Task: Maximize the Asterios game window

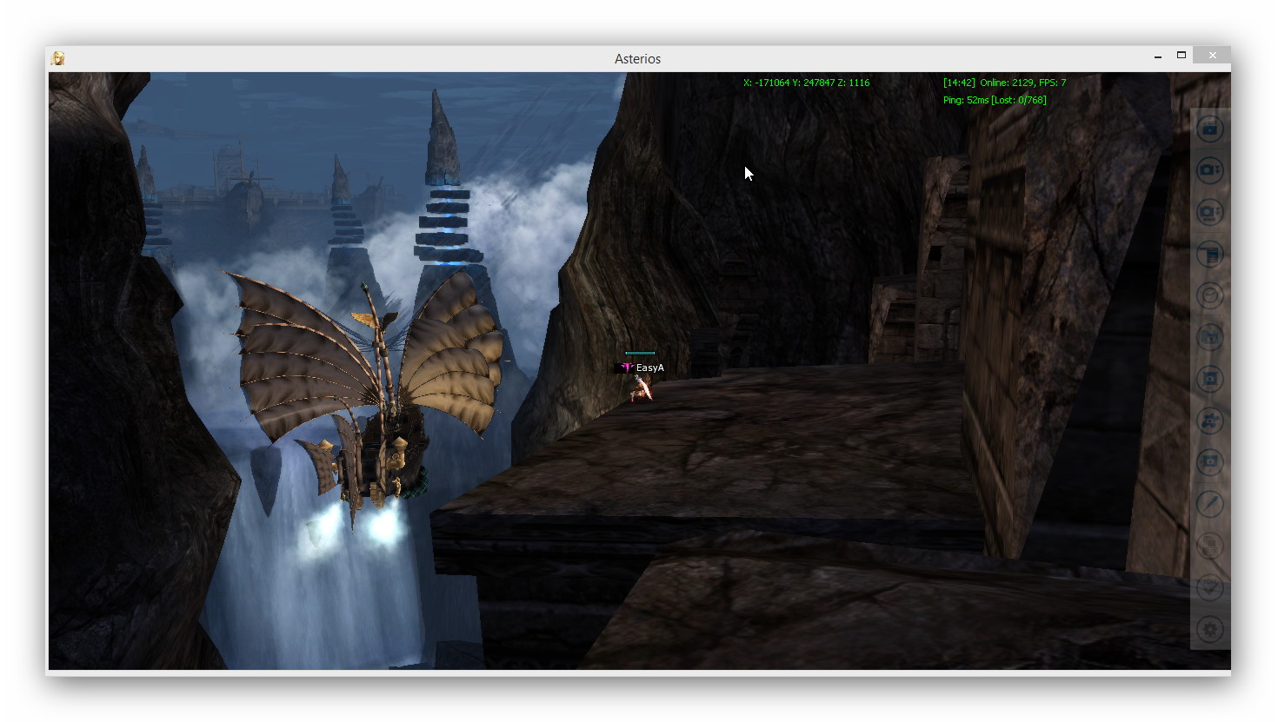Action: [x=1181, y=56]
